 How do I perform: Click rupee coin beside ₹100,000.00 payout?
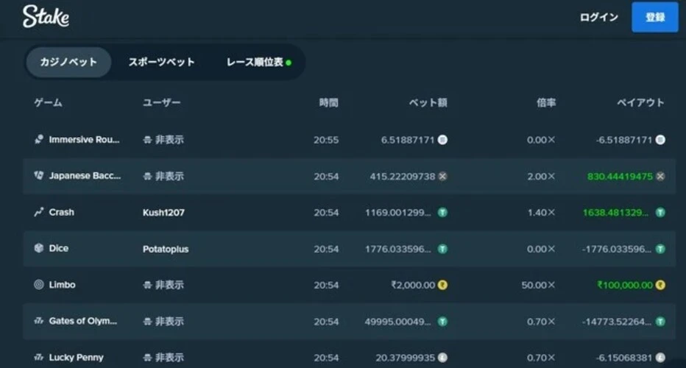point(660,286)
